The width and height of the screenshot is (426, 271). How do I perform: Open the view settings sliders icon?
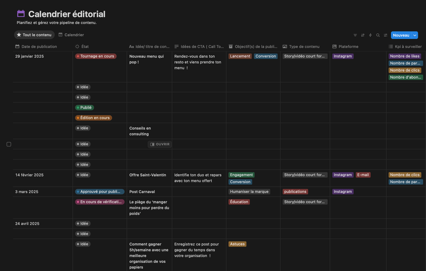tap(385, 35)
